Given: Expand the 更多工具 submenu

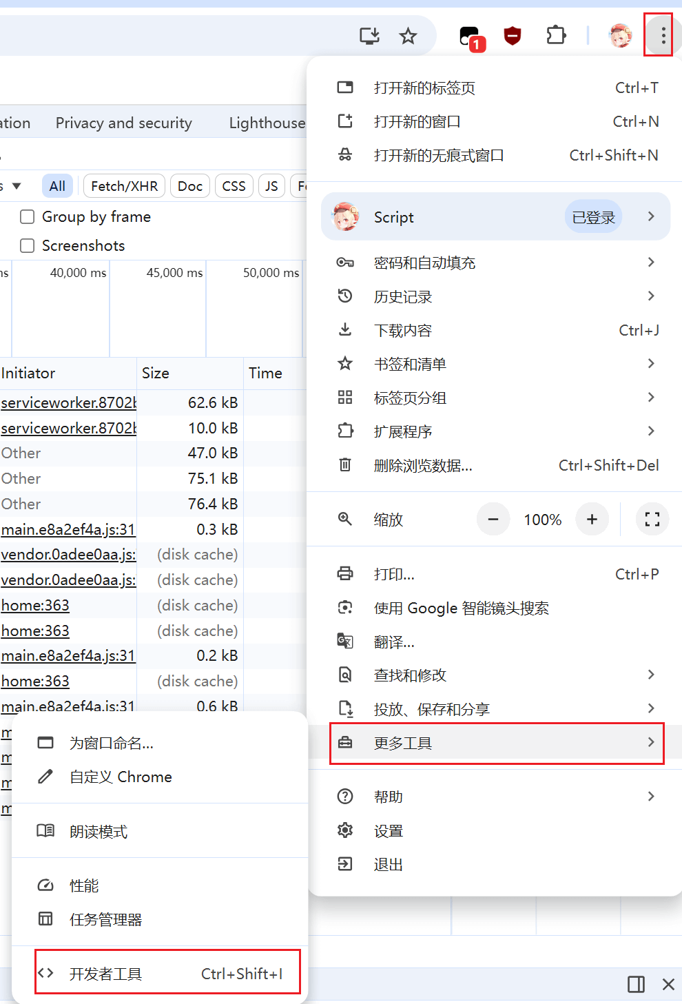Looking at the screenshot, I should pos(496,743).
